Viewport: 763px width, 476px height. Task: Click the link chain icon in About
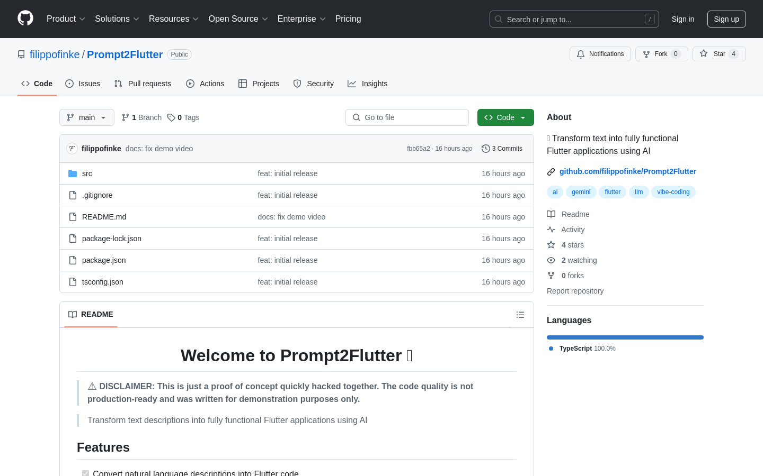click(x=551, y=171)
